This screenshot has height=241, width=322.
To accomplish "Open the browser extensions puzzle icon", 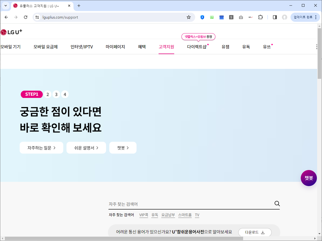I will coord(260,17).
